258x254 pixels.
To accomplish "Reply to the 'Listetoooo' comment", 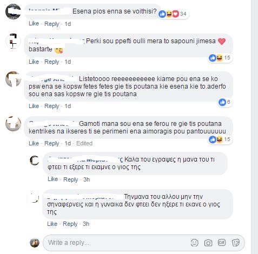I will [52, 106].
